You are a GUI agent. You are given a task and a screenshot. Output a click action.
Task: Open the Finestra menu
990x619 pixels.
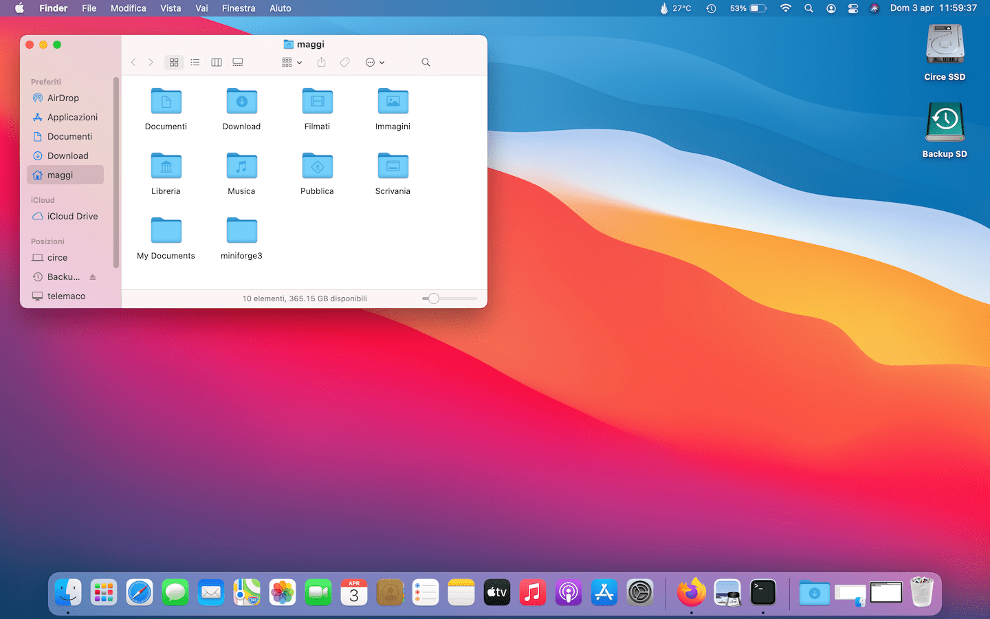point(239,8)
